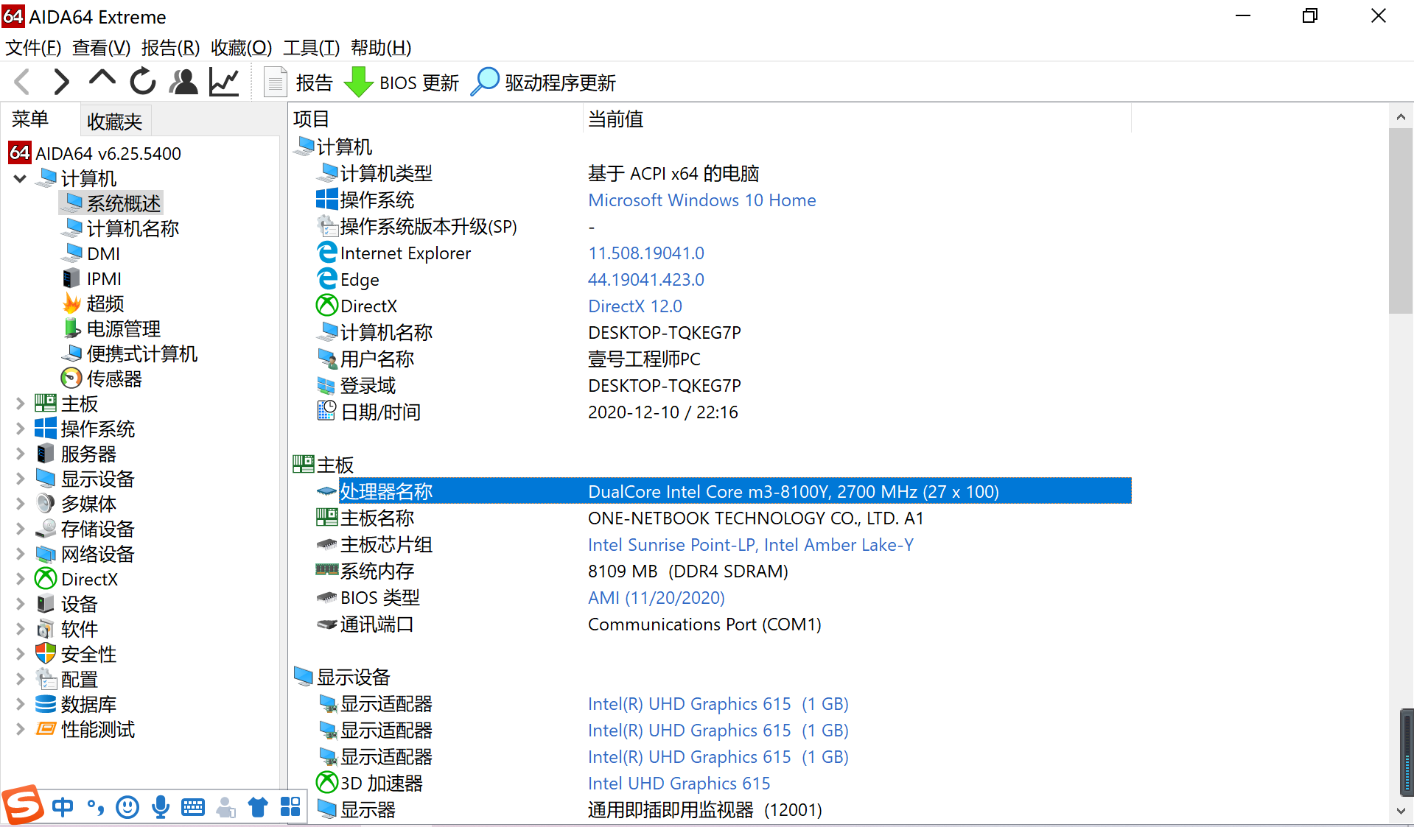Click the 项目 column header

point(436,119)
